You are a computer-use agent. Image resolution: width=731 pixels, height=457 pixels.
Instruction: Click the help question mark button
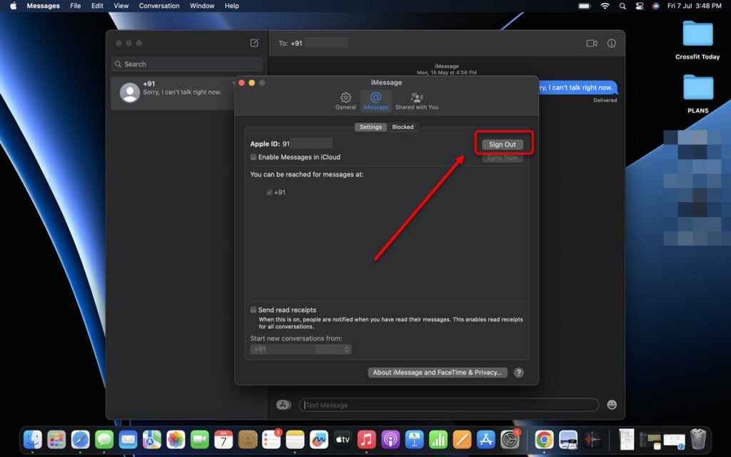click(x=519, y=373)
